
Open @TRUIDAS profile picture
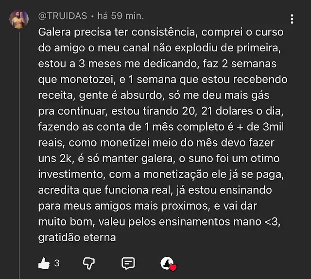coord(19,19)
